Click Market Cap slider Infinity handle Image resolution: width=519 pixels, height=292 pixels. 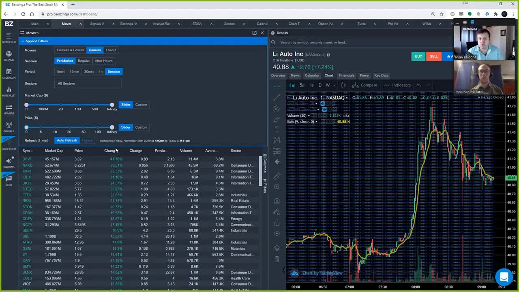click(112, 105)
